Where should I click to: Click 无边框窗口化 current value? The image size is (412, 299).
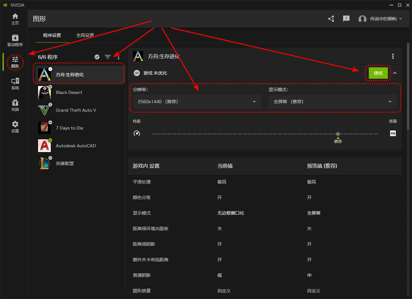tap(231, 213)
